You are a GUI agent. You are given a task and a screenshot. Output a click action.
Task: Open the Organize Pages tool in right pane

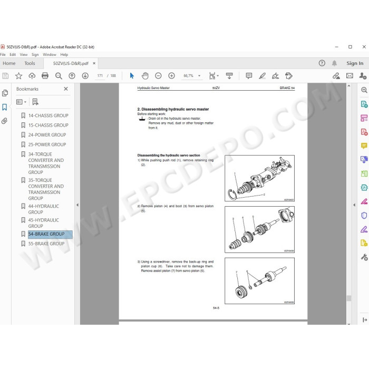click(364, 118)
